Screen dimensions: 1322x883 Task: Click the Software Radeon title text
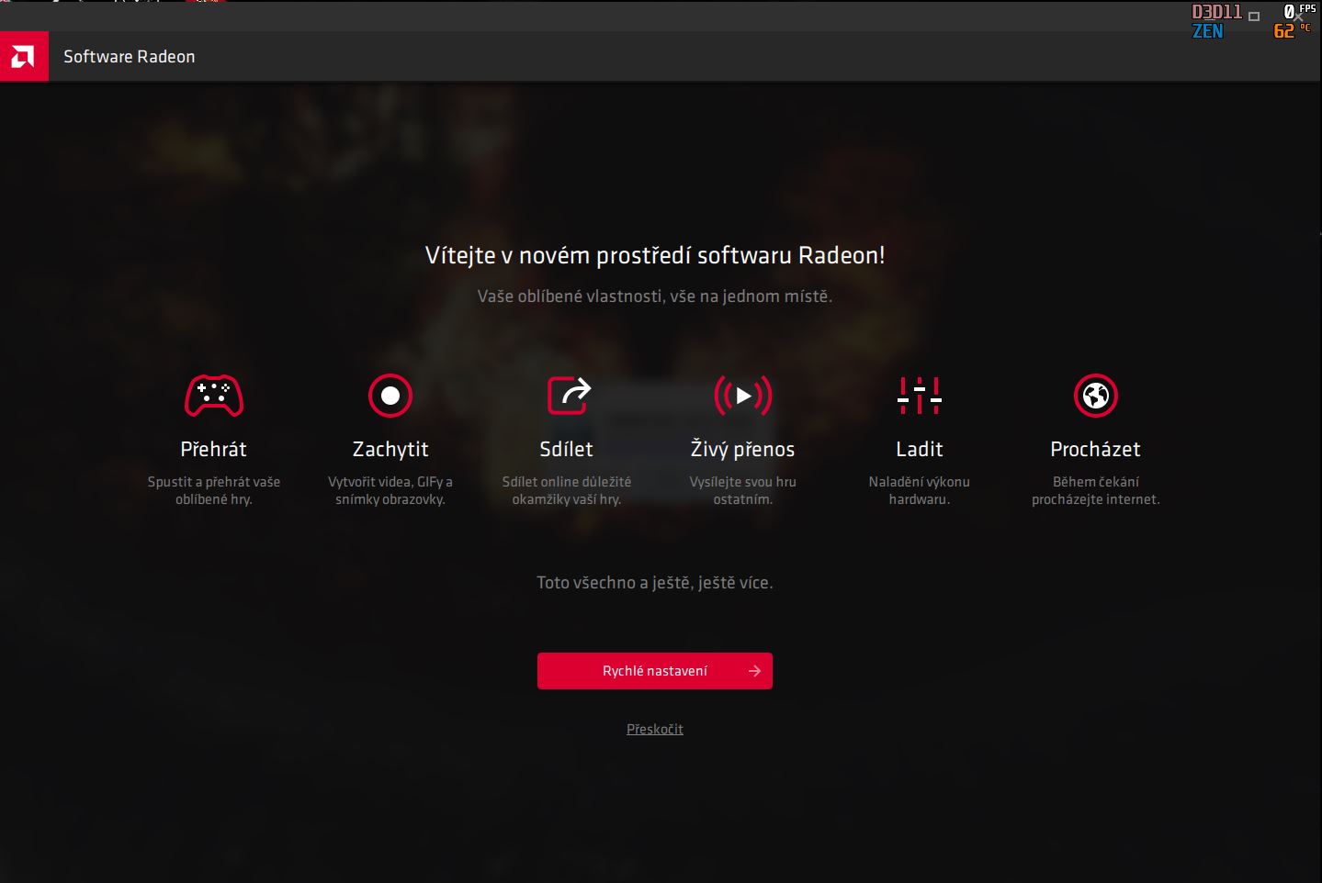point(130,57)
